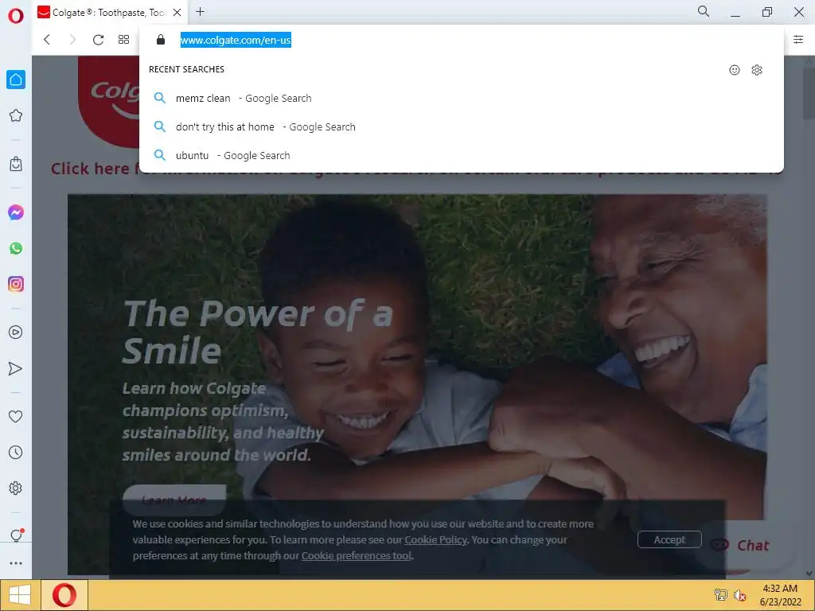Viewport: 815px width, 611px height.
Task: Open the Opera main menu logo
Action: pos(16,16)
